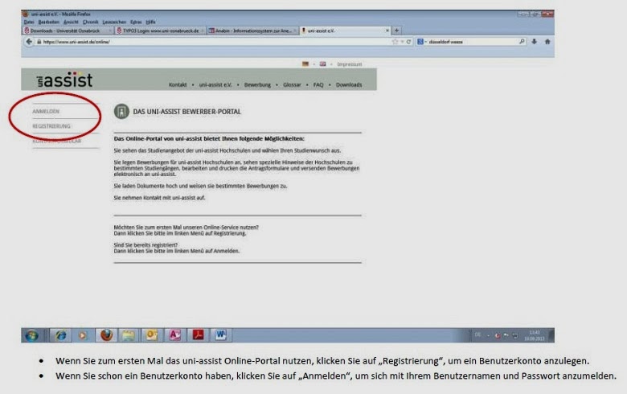This screenshot has width=627, height=394.
Task: Click the padlock icon in address bar
Action: [x=39, y=42]
